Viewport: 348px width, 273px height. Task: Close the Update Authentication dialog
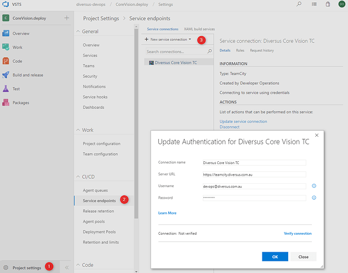317,135
